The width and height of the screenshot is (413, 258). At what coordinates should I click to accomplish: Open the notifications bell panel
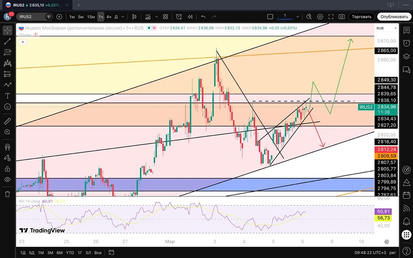(x=406, y=221)
